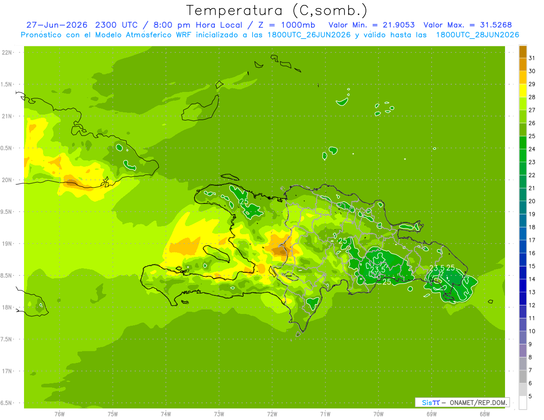The height and width of the screenshot is (420, 544).
Task: Click the '17N' latitude label
Action: 8,371
